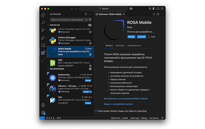Show forwarded ports status item
205x129 pixels.
pyautogui.click(x=59, y=118)
